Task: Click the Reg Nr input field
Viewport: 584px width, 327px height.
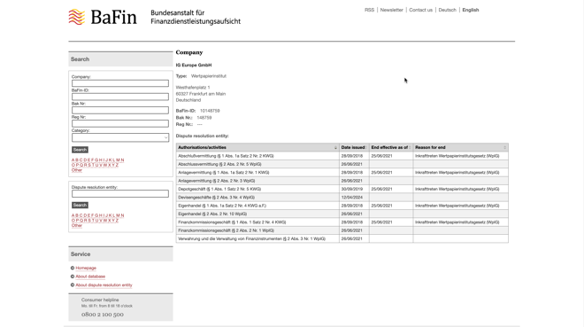Action: click(x=120, y=123)
